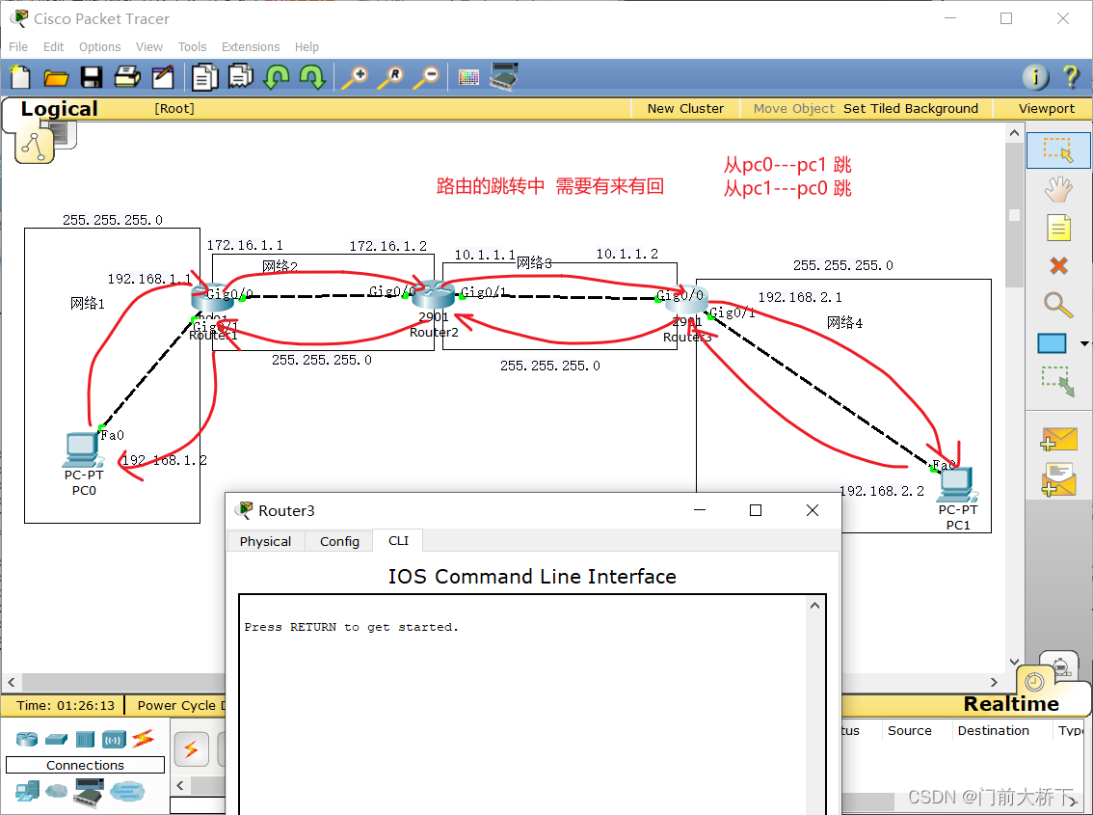Zoom in with the plus magnifier
The height and width of the screenshot is (815, 1093).
click(x=356, y=77)
